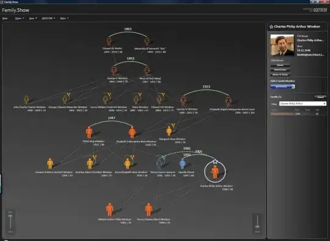Select Edward VIII Windsor person node
Image resolution: width=330 pixels, height=241 pixels.
pyautogui.click(x=159, y=99)
